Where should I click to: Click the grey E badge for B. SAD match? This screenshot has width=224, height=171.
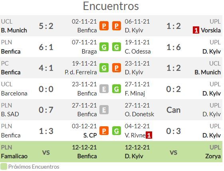(x=104, y=110)
